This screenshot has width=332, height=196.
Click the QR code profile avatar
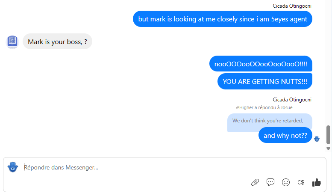pos(12,42)
